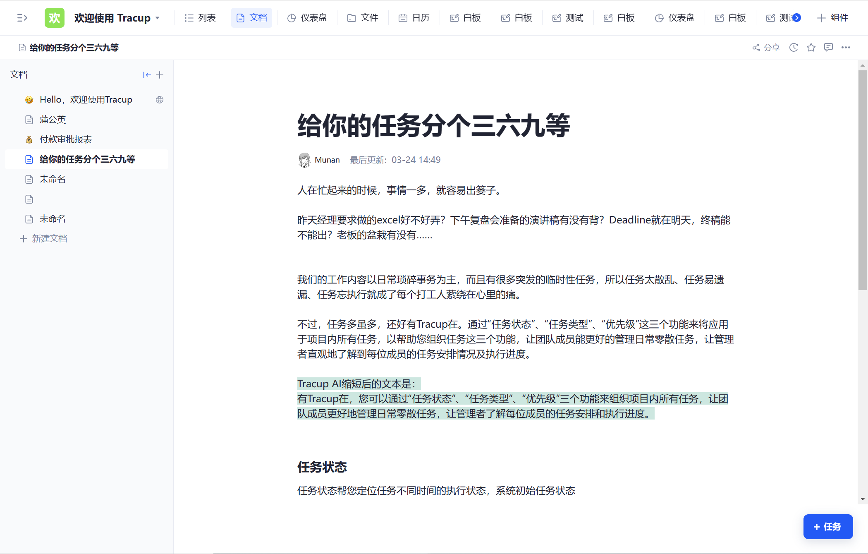Open document version history clock icon
The height and width of the screenshot is (554, 868).
(793, 48)
